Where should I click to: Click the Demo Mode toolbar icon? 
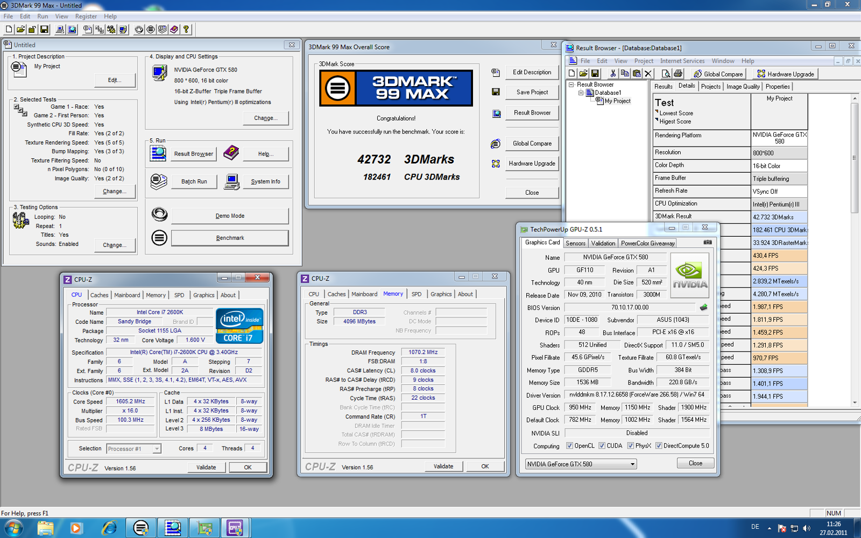coord(139,30)
